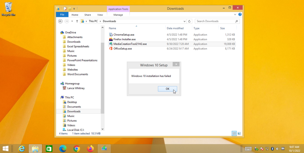Viewport: 304px width, 153px height.
Task: Click the Application Tools contextual tab header
Action: point(118,9)
